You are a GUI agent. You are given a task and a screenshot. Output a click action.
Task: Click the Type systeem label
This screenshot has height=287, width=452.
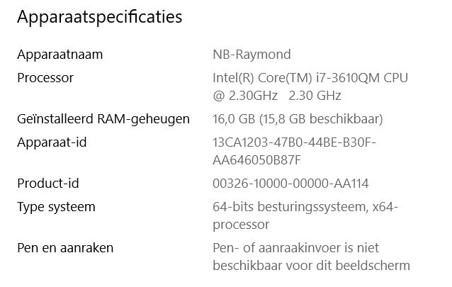click(56, 207)
